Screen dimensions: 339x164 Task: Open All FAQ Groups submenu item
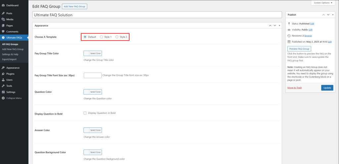10,45
